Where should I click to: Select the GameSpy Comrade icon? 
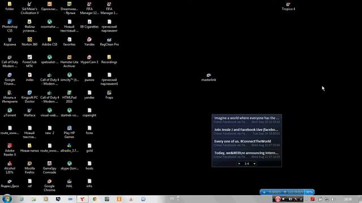point(49,167)
